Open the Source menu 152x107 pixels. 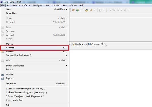pyautogui.click(x=16, y=5)
